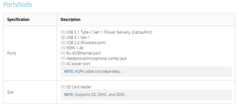Click the AC power port entry
The width and height of the screenshot is (239, 107).
tap(75, 64)
